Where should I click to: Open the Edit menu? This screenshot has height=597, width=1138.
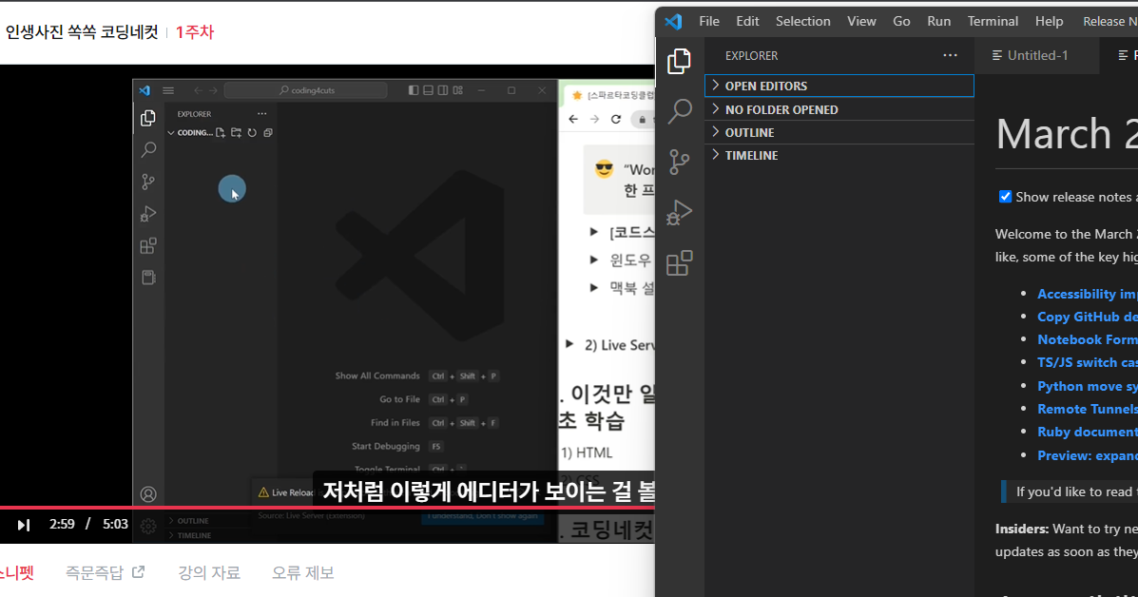(747, 21)
